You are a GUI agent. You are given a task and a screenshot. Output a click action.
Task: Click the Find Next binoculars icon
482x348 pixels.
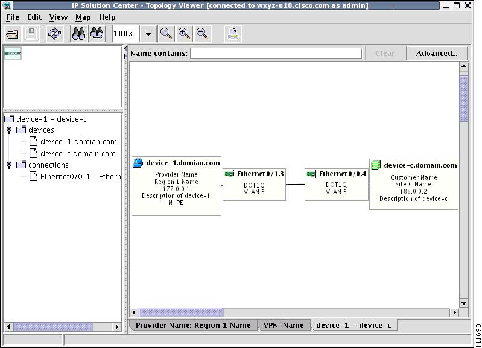coord(97,34)
